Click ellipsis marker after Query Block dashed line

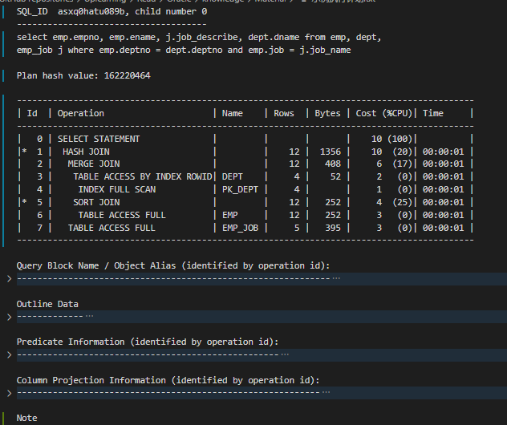pyautogui.click(x=335, y=278)
